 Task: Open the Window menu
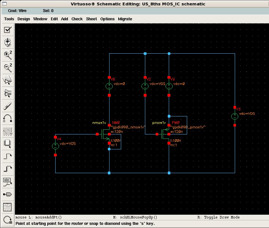40,19
